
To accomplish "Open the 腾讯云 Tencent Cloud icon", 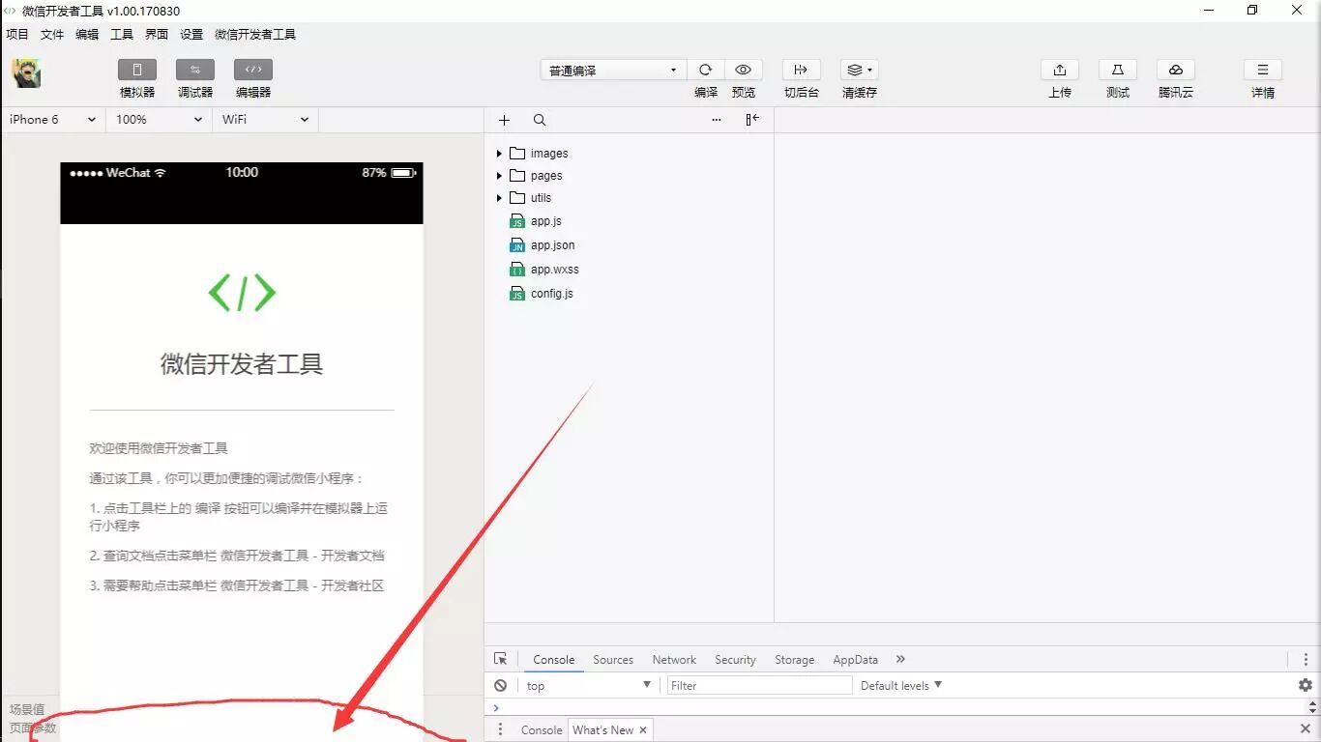I will tap(1176, 70).
